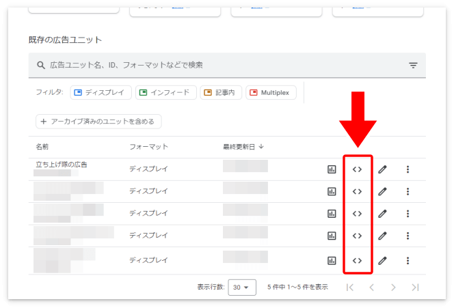Sort by 最終更新日 column header
The width and height of the screenshot is (454, 308).
243,147
